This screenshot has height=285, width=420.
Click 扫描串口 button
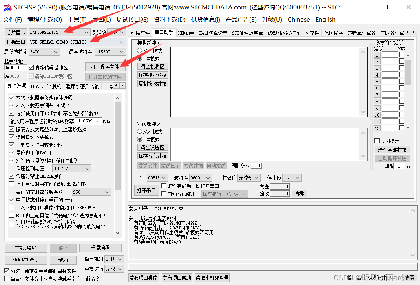click(x=16, y=42)
